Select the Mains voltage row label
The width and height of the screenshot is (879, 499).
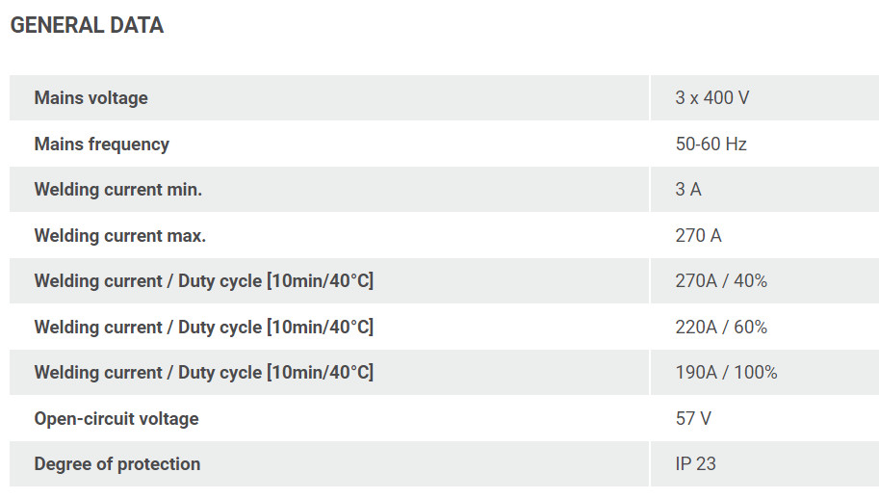90,98
